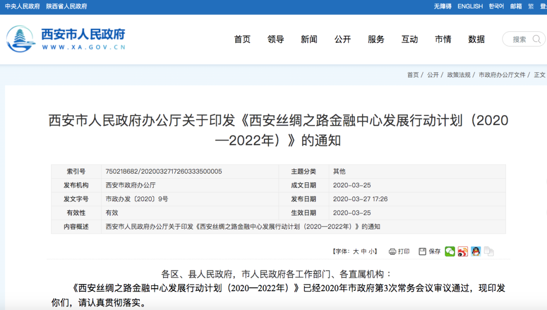Open 数据 navigation item

[477, 40]
